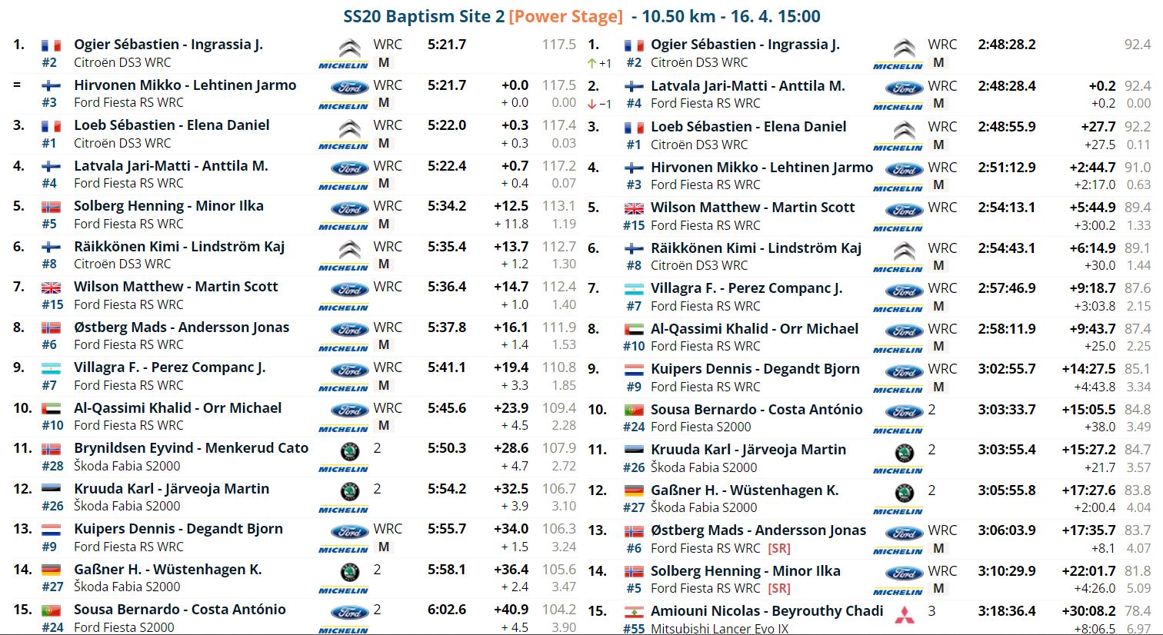The height and width of the screenshot is (635, 1163).
Task: Click the Michelin logo in Loeb's stage results row
Action: [x=343, y=146]
